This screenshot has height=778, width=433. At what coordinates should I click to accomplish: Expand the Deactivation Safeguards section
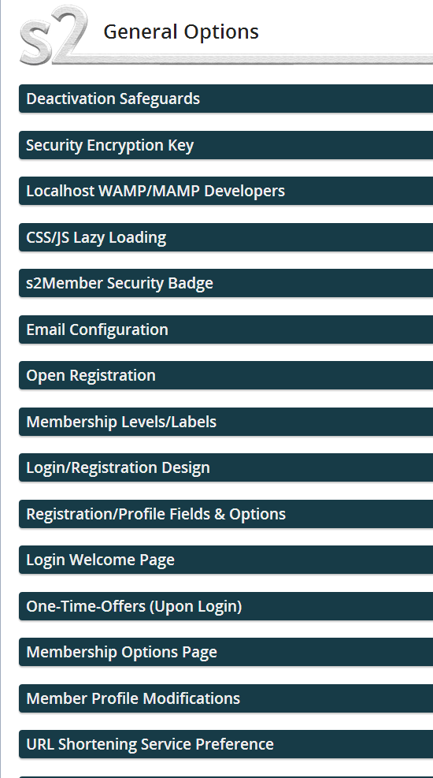tap(226, 99)
